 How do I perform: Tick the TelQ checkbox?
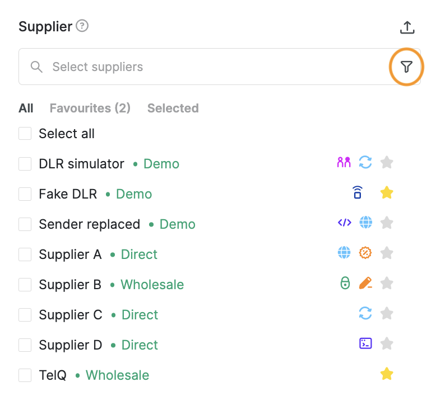(x=25, y=375)
